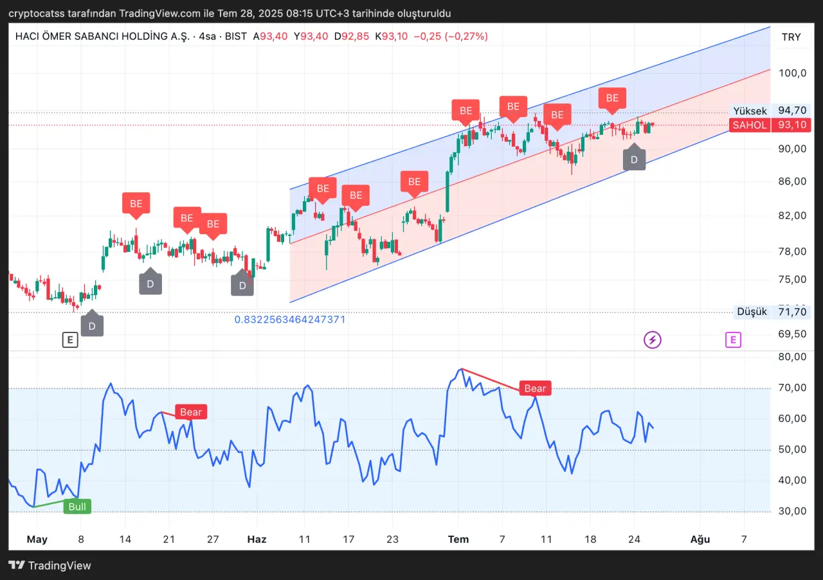This screenshot has width=823, height=580.
Task: Click the BIST exchange label
Action: pos(236,37)
